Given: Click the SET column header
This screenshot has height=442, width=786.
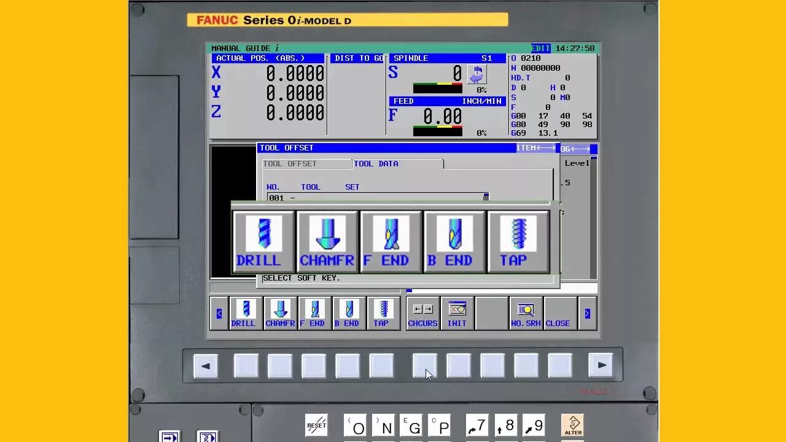Looking at the screenshot, I should tap(352, 187).
